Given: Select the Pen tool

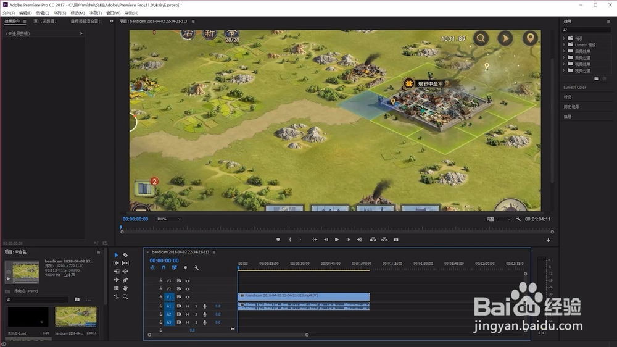Looking at the screenshot, I should tap(125, 280).
